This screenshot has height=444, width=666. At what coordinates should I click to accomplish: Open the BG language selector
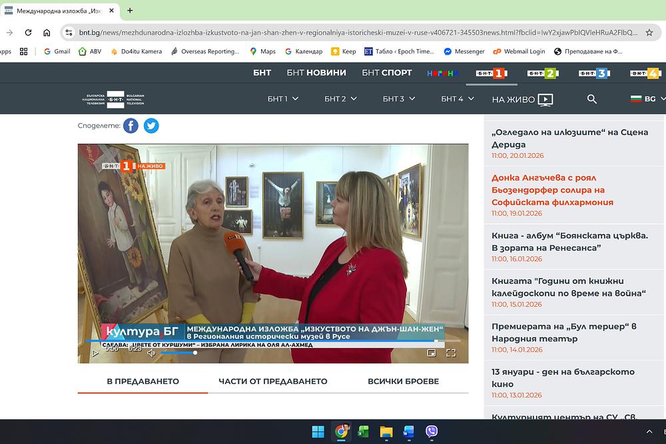point(643,99)
